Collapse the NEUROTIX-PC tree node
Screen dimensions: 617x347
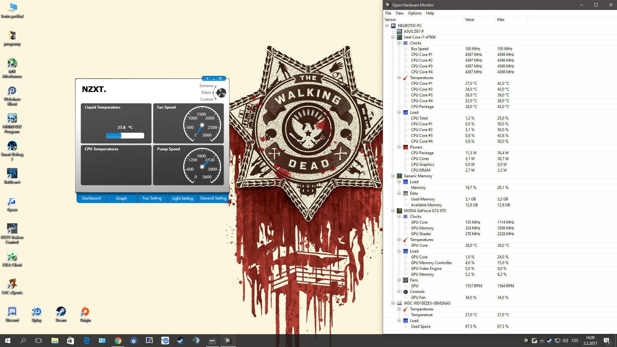[x=387, y=26]
